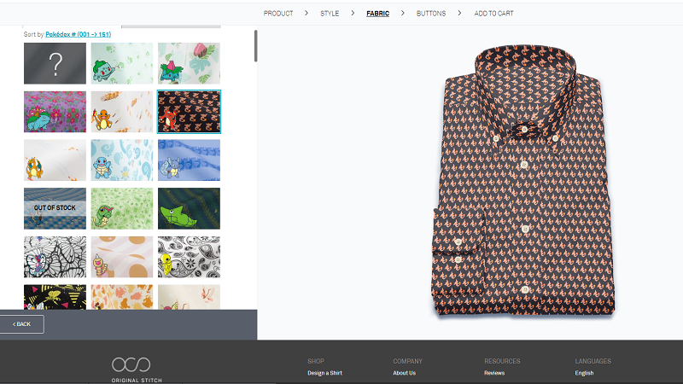Click the BACK button
The image size is (683, 384).
coord(22,324)
